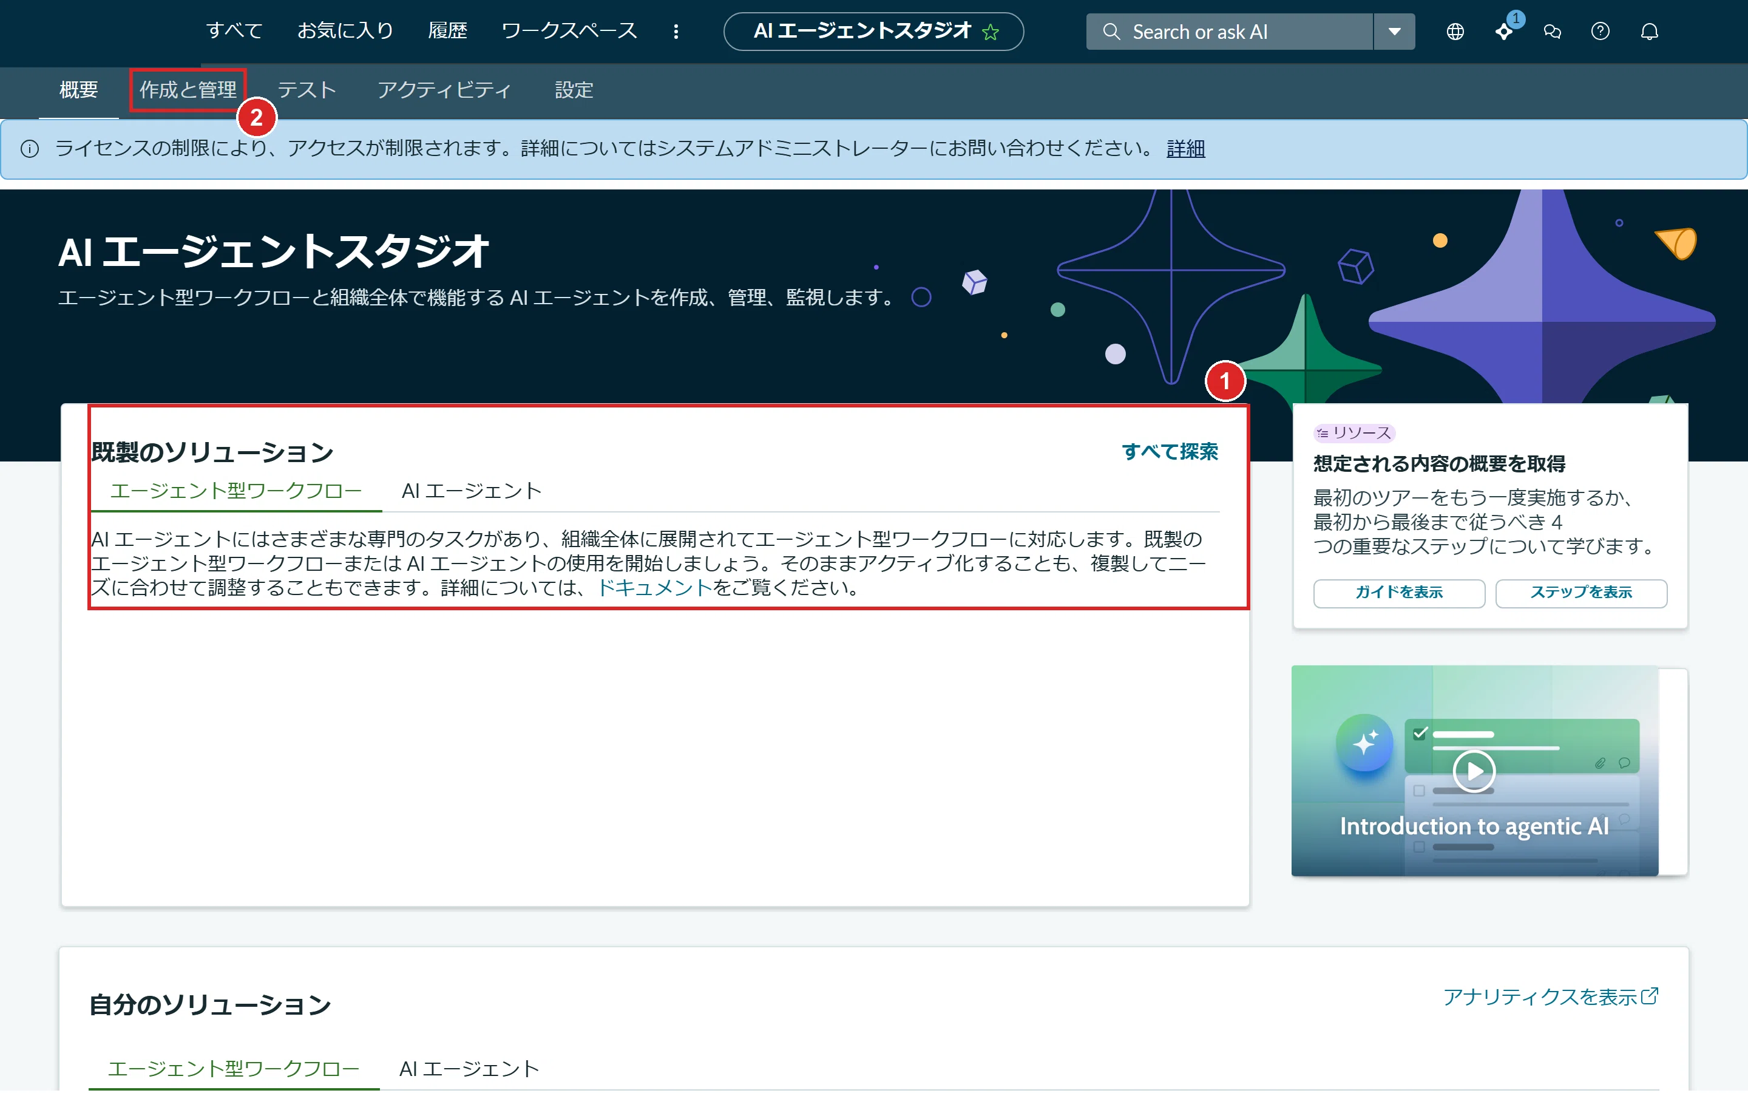Click the Search or ask AI field
Screen dimensions: 1748x1093
(1230, 32)
